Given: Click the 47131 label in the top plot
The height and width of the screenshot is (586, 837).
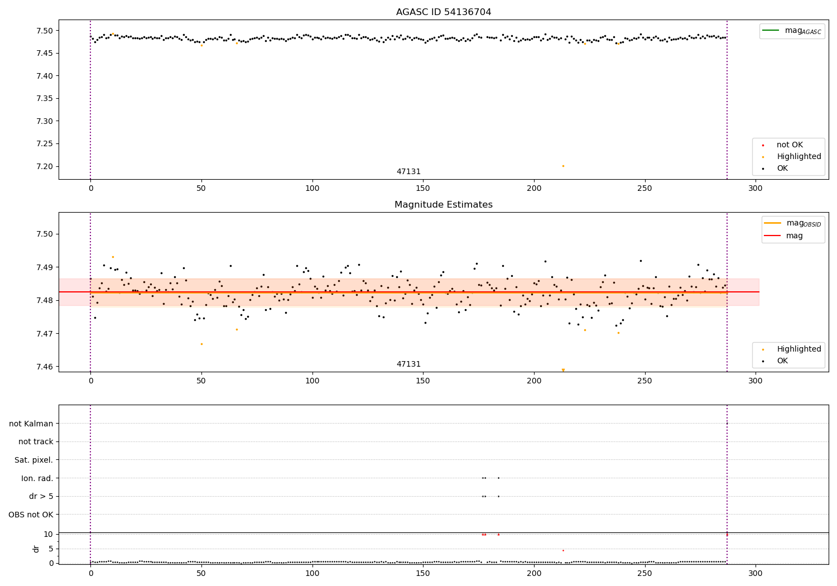Looking at the screenshot, I should [408, 172].
